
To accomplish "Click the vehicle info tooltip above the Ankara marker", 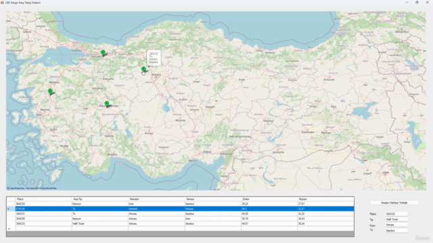I will pos(154,58).
